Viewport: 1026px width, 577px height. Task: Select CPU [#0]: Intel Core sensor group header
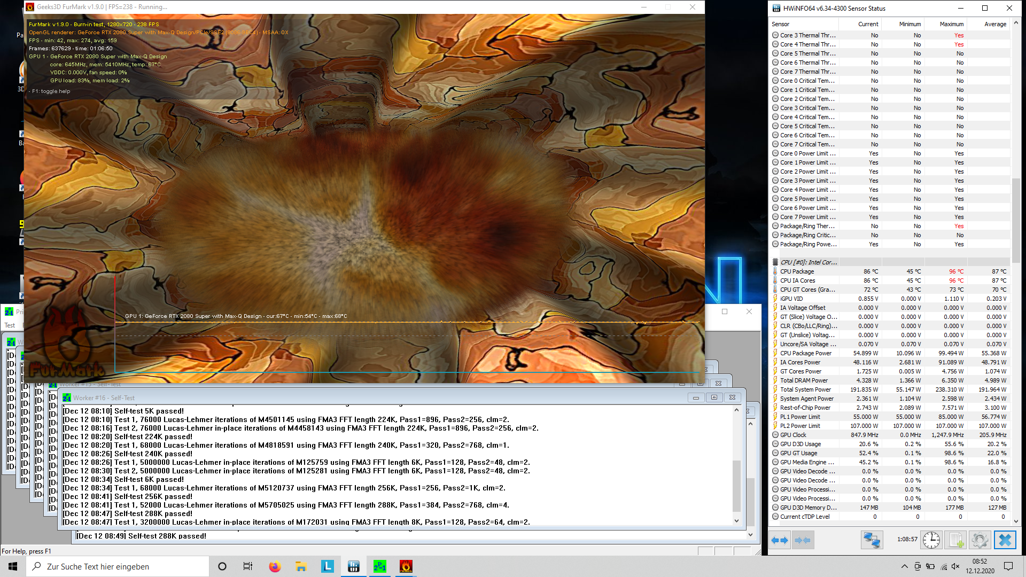(x=809, y=262)
